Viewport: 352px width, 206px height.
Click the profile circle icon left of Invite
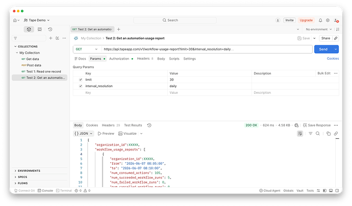pos(278,20)
